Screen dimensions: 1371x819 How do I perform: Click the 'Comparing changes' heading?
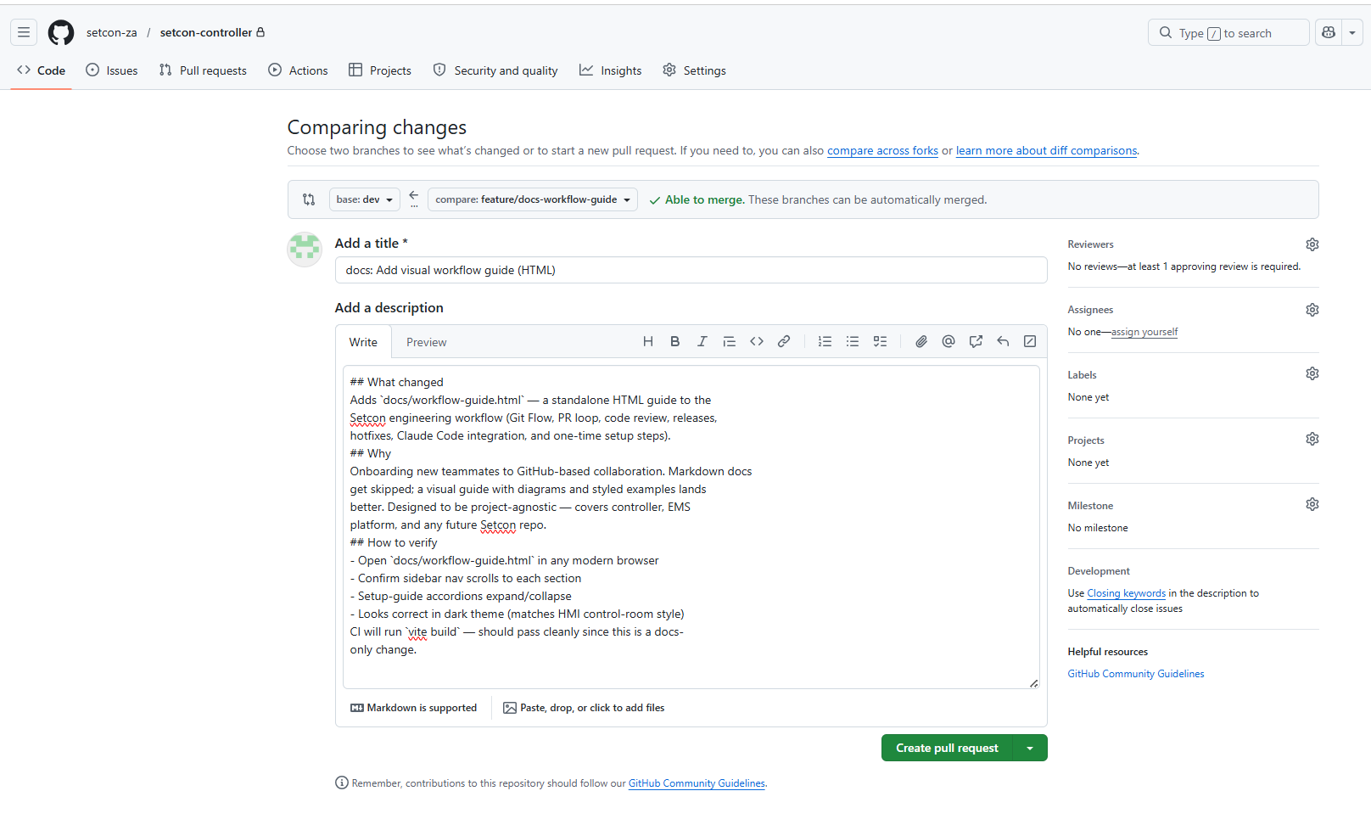pos(377,127)
